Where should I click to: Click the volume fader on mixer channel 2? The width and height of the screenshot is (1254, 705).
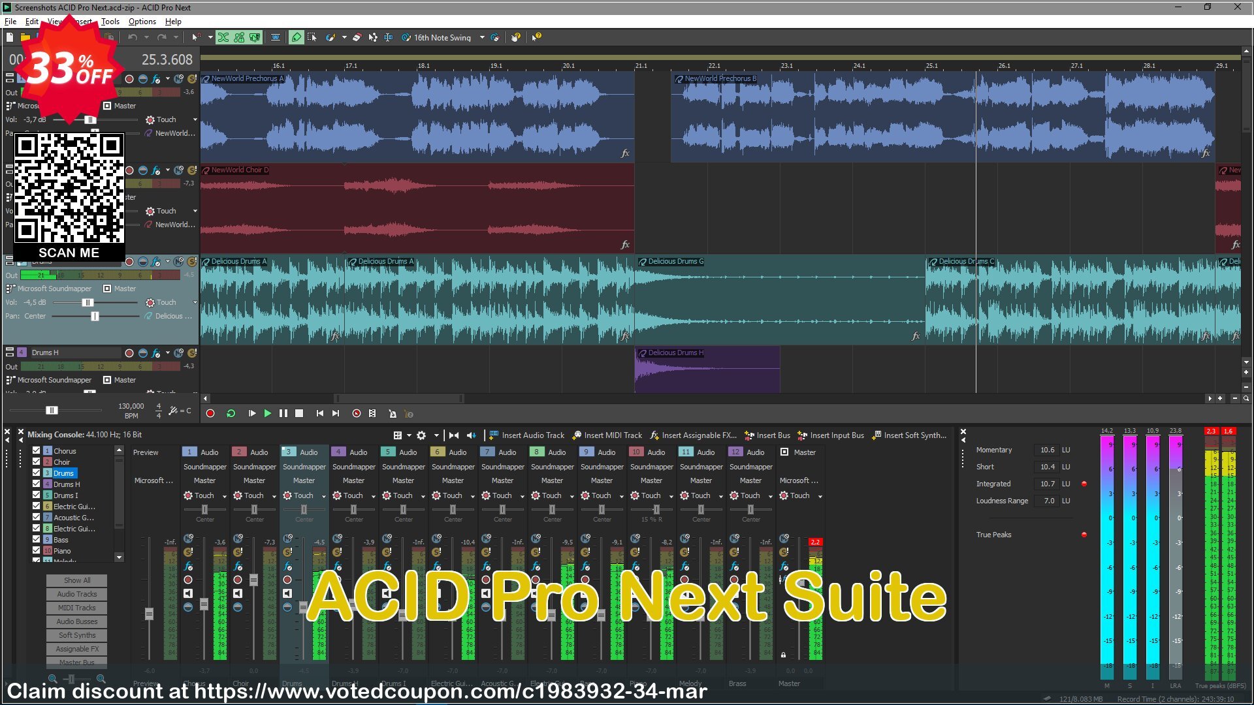click(254, 580)
